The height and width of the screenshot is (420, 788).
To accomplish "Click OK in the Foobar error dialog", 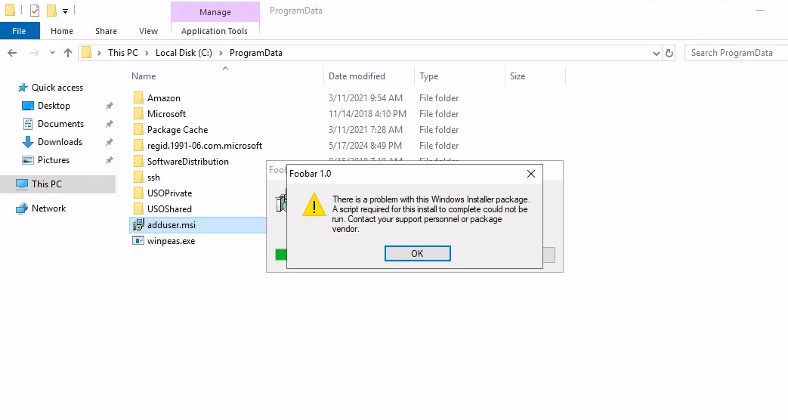I will click(x=417, y=254).
